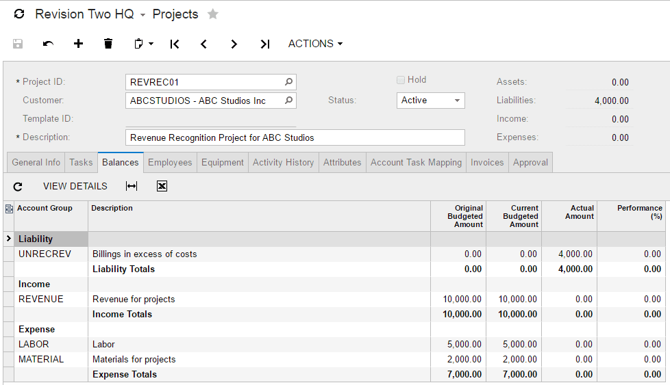Go to the previous record
Screen dimensions: 670x385
tap(204, 44)
